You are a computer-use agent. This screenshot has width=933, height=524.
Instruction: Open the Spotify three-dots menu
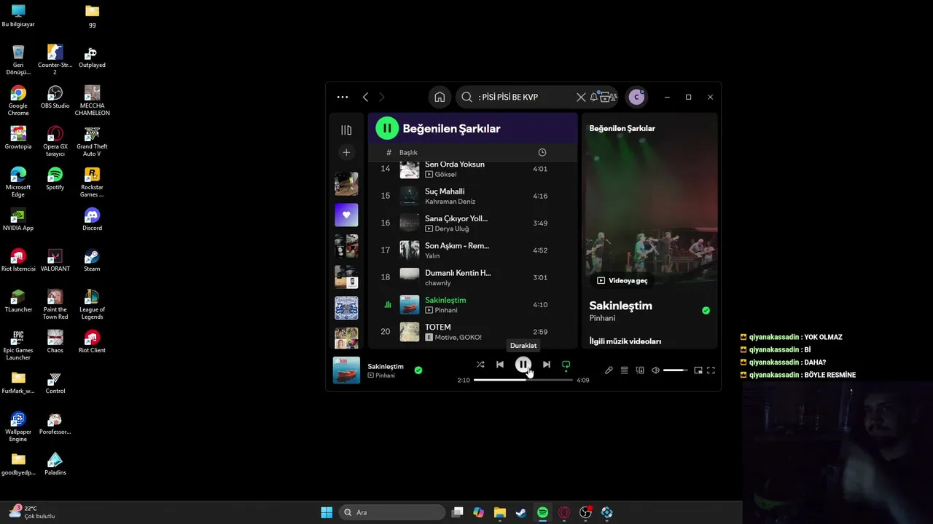(343, 97)
